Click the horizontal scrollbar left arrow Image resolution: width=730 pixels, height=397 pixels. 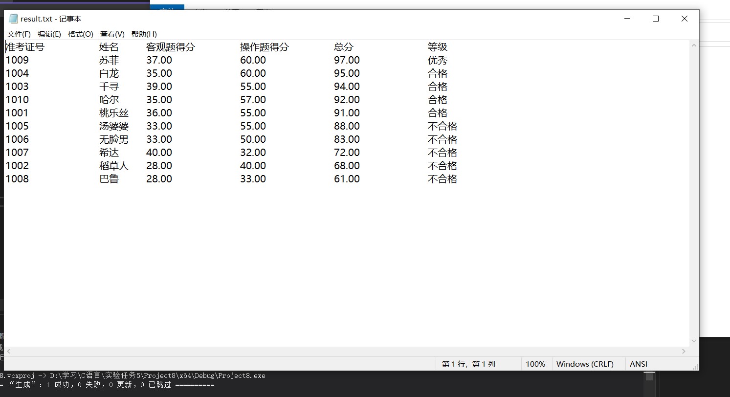[9, 351]
